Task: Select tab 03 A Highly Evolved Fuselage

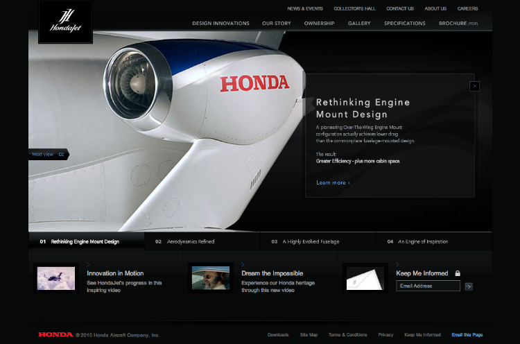Action: (318, 241)
